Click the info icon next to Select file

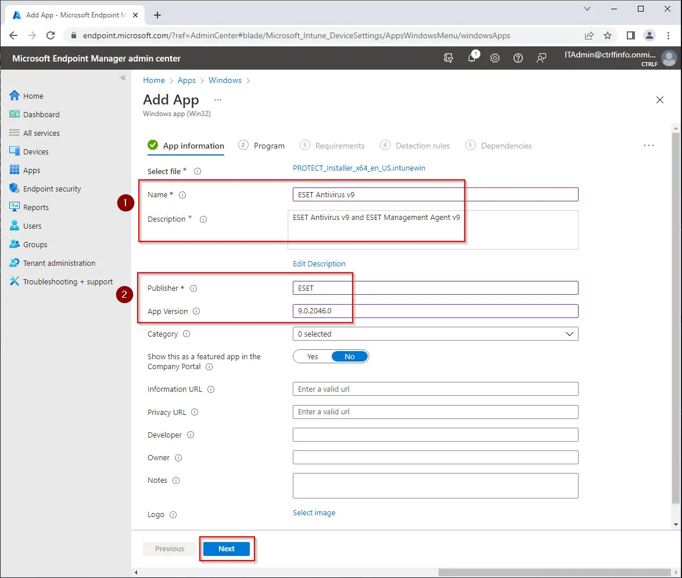(198, 171)
